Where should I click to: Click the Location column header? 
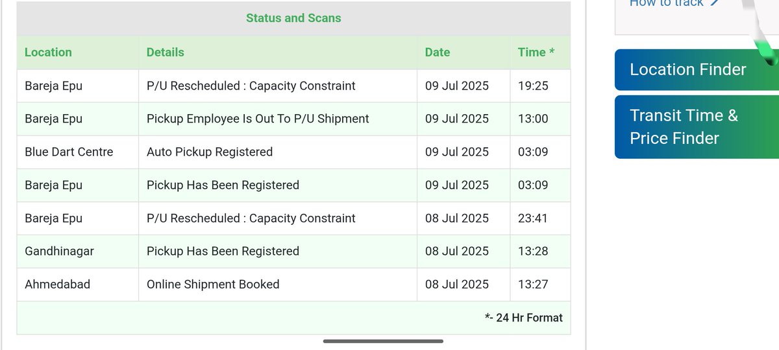click(48, 52)
